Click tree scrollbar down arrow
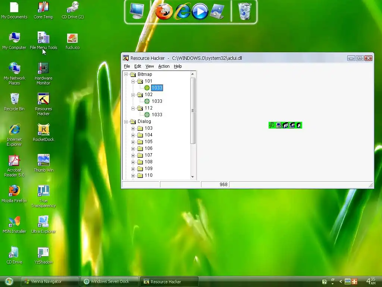The image size is (382, 287). (192, 177)
